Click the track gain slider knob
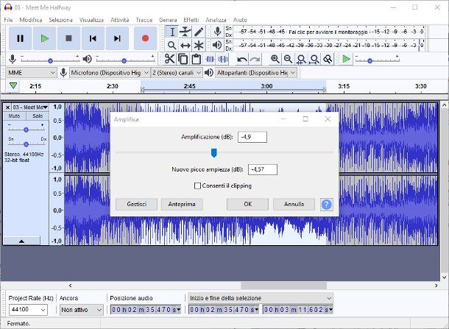Image resolution: width=449 pixels, height=329 pixels. tap(26, 130)
